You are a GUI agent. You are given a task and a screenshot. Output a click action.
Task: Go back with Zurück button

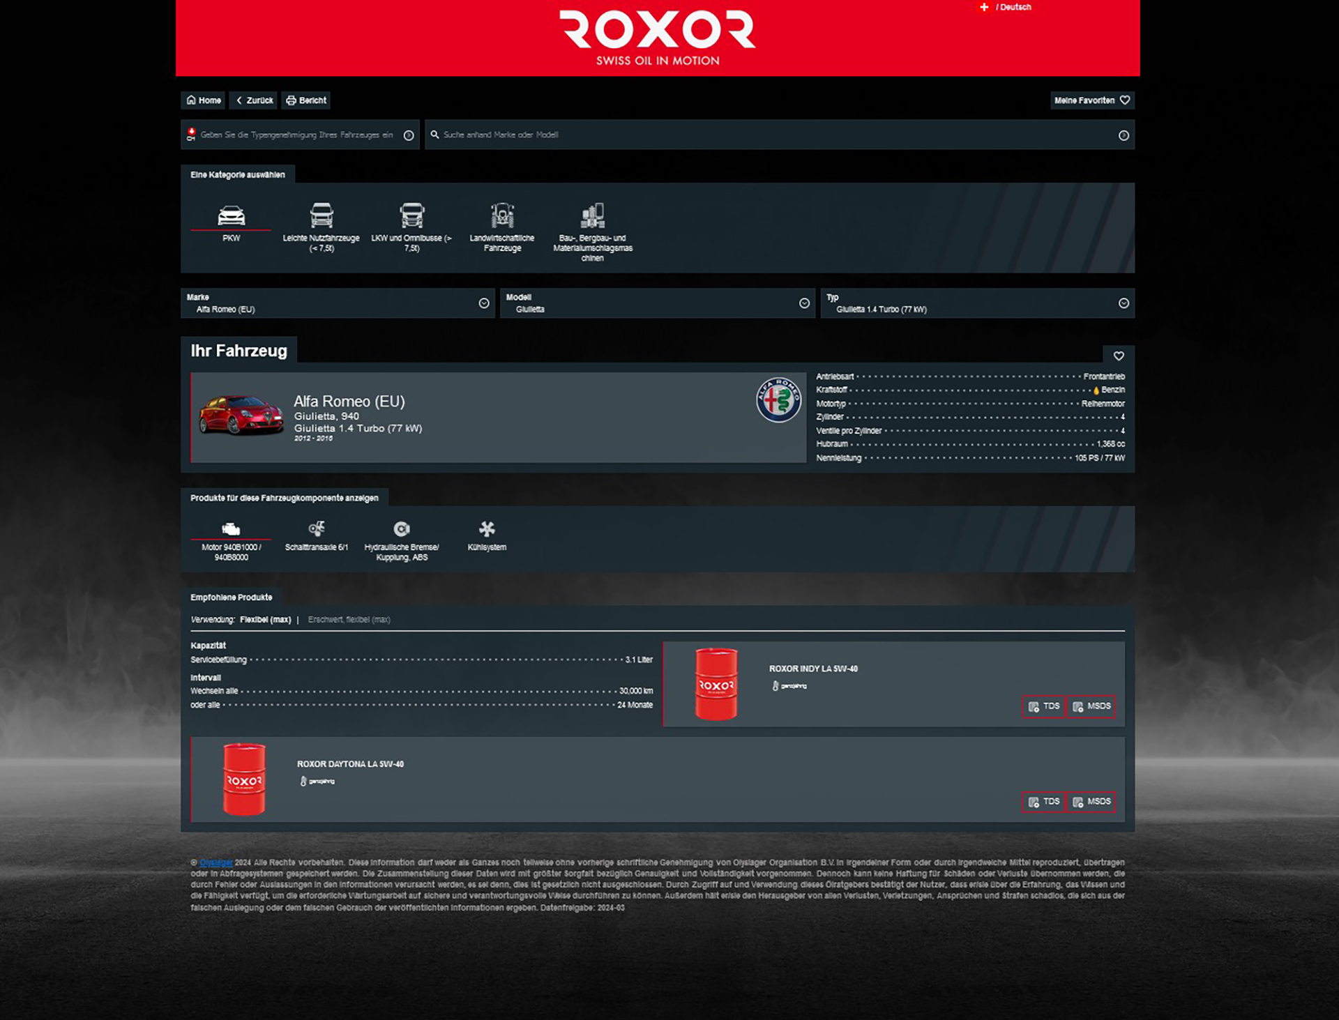coord(255,100)
